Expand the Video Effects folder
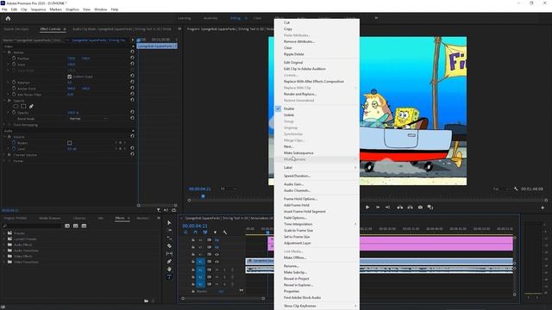Screen dimensions: 552x310 [4, 257]
